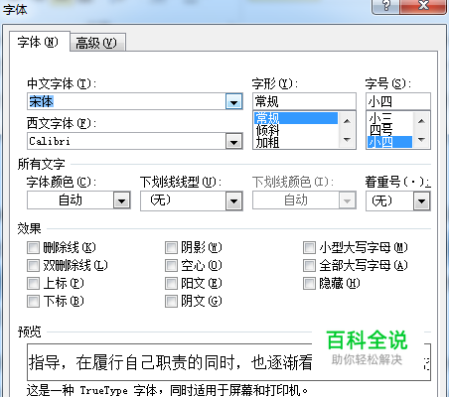This screenshot has width=449, height=397.
Task: Click the 字形 list scroll-up arrow
Action: click(x=347, y=121)
